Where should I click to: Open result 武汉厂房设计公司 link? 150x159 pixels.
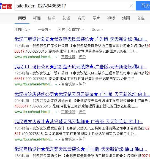(x=81, y=39)
